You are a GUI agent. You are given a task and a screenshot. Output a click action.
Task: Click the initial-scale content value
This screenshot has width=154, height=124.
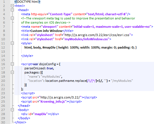(112, 27)
